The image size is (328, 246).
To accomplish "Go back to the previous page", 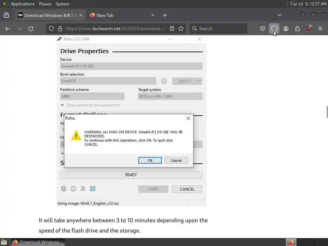I will [x=8, y=29].
